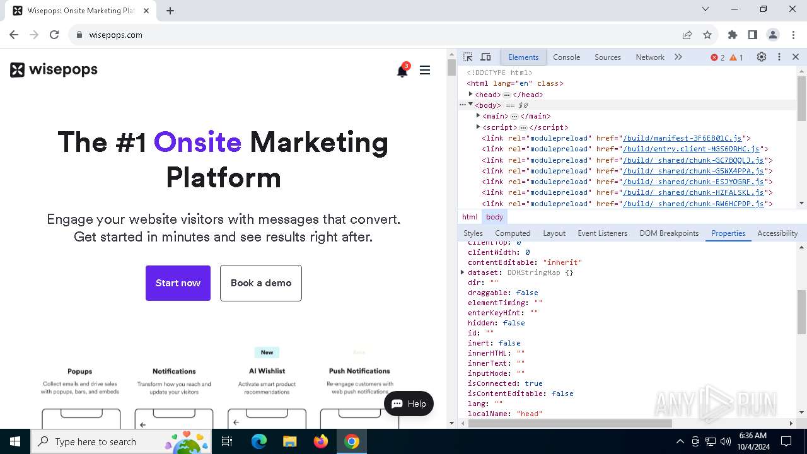Screen dimensions: 807x454
Task: Expand the main element node
Action: tap(478, 115)
